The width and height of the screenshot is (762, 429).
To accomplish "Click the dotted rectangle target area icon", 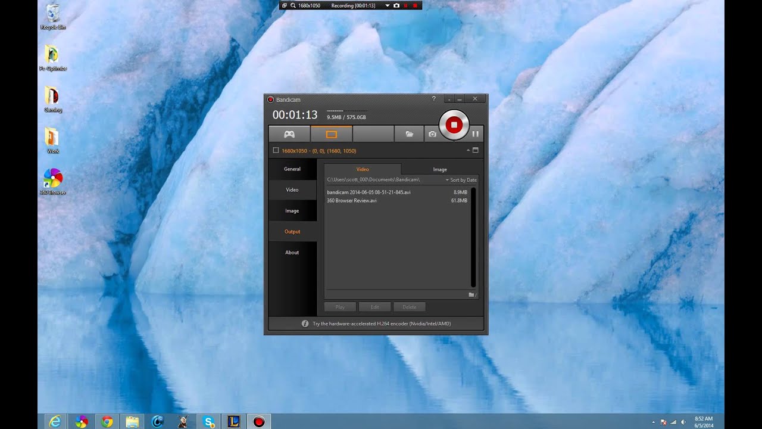I will point(276,151).
